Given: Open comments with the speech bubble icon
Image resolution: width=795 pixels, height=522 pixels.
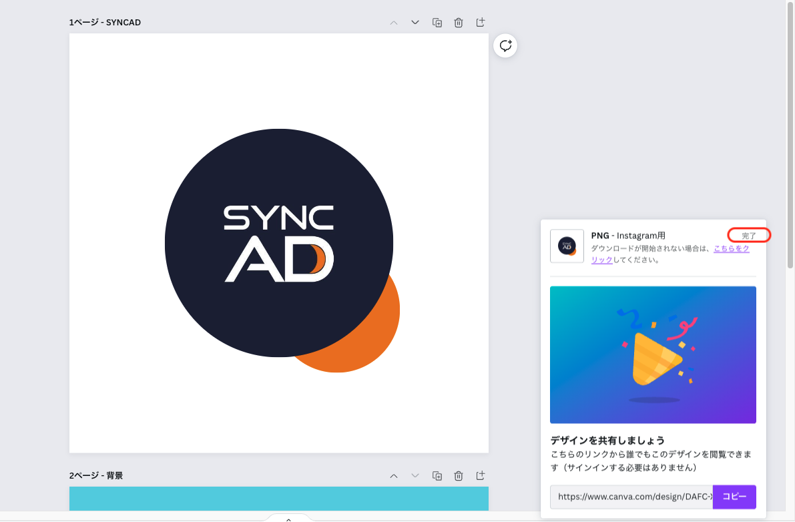Looking at the screenshot, I should click(x=505, y=45).
